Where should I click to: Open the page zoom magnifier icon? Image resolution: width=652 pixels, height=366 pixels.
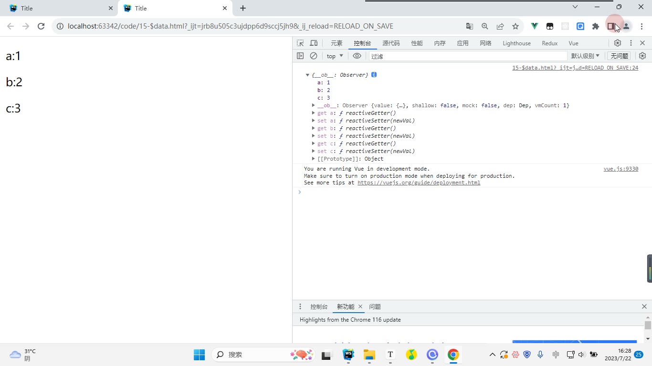[x=485, y=27]
